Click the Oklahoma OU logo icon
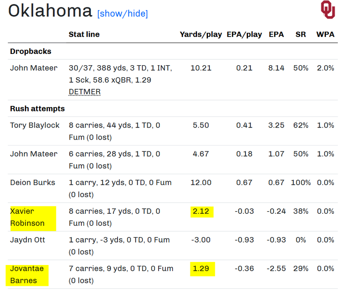The image size is (351, 291). coord(328,10)
